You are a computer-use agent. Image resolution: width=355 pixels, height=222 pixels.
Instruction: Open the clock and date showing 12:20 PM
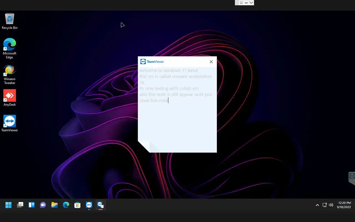pos(344,205)
